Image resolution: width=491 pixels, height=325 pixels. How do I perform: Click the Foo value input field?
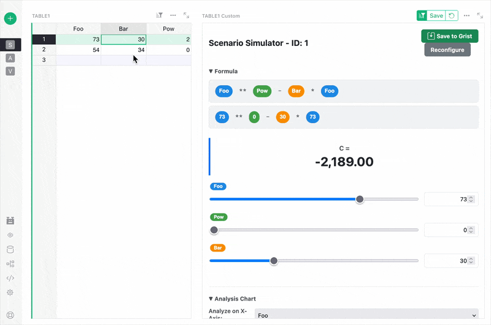pyautogui.click(x=447, y=199)
